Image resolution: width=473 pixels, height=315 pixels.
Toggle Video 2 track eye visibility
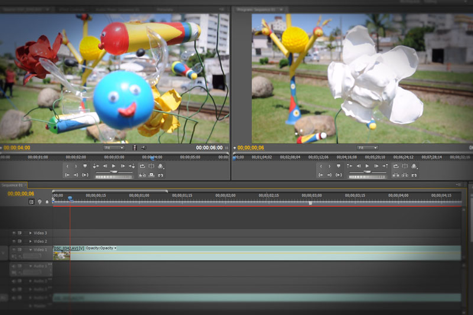point(14,241)
